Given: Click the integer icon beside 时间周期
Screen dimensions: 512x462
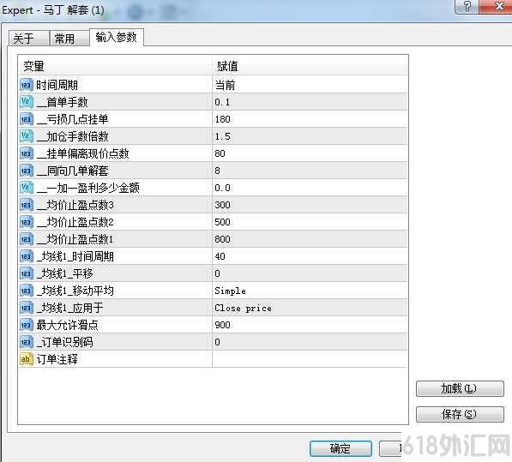Looking at the screenshot, I should click(27, 85).
